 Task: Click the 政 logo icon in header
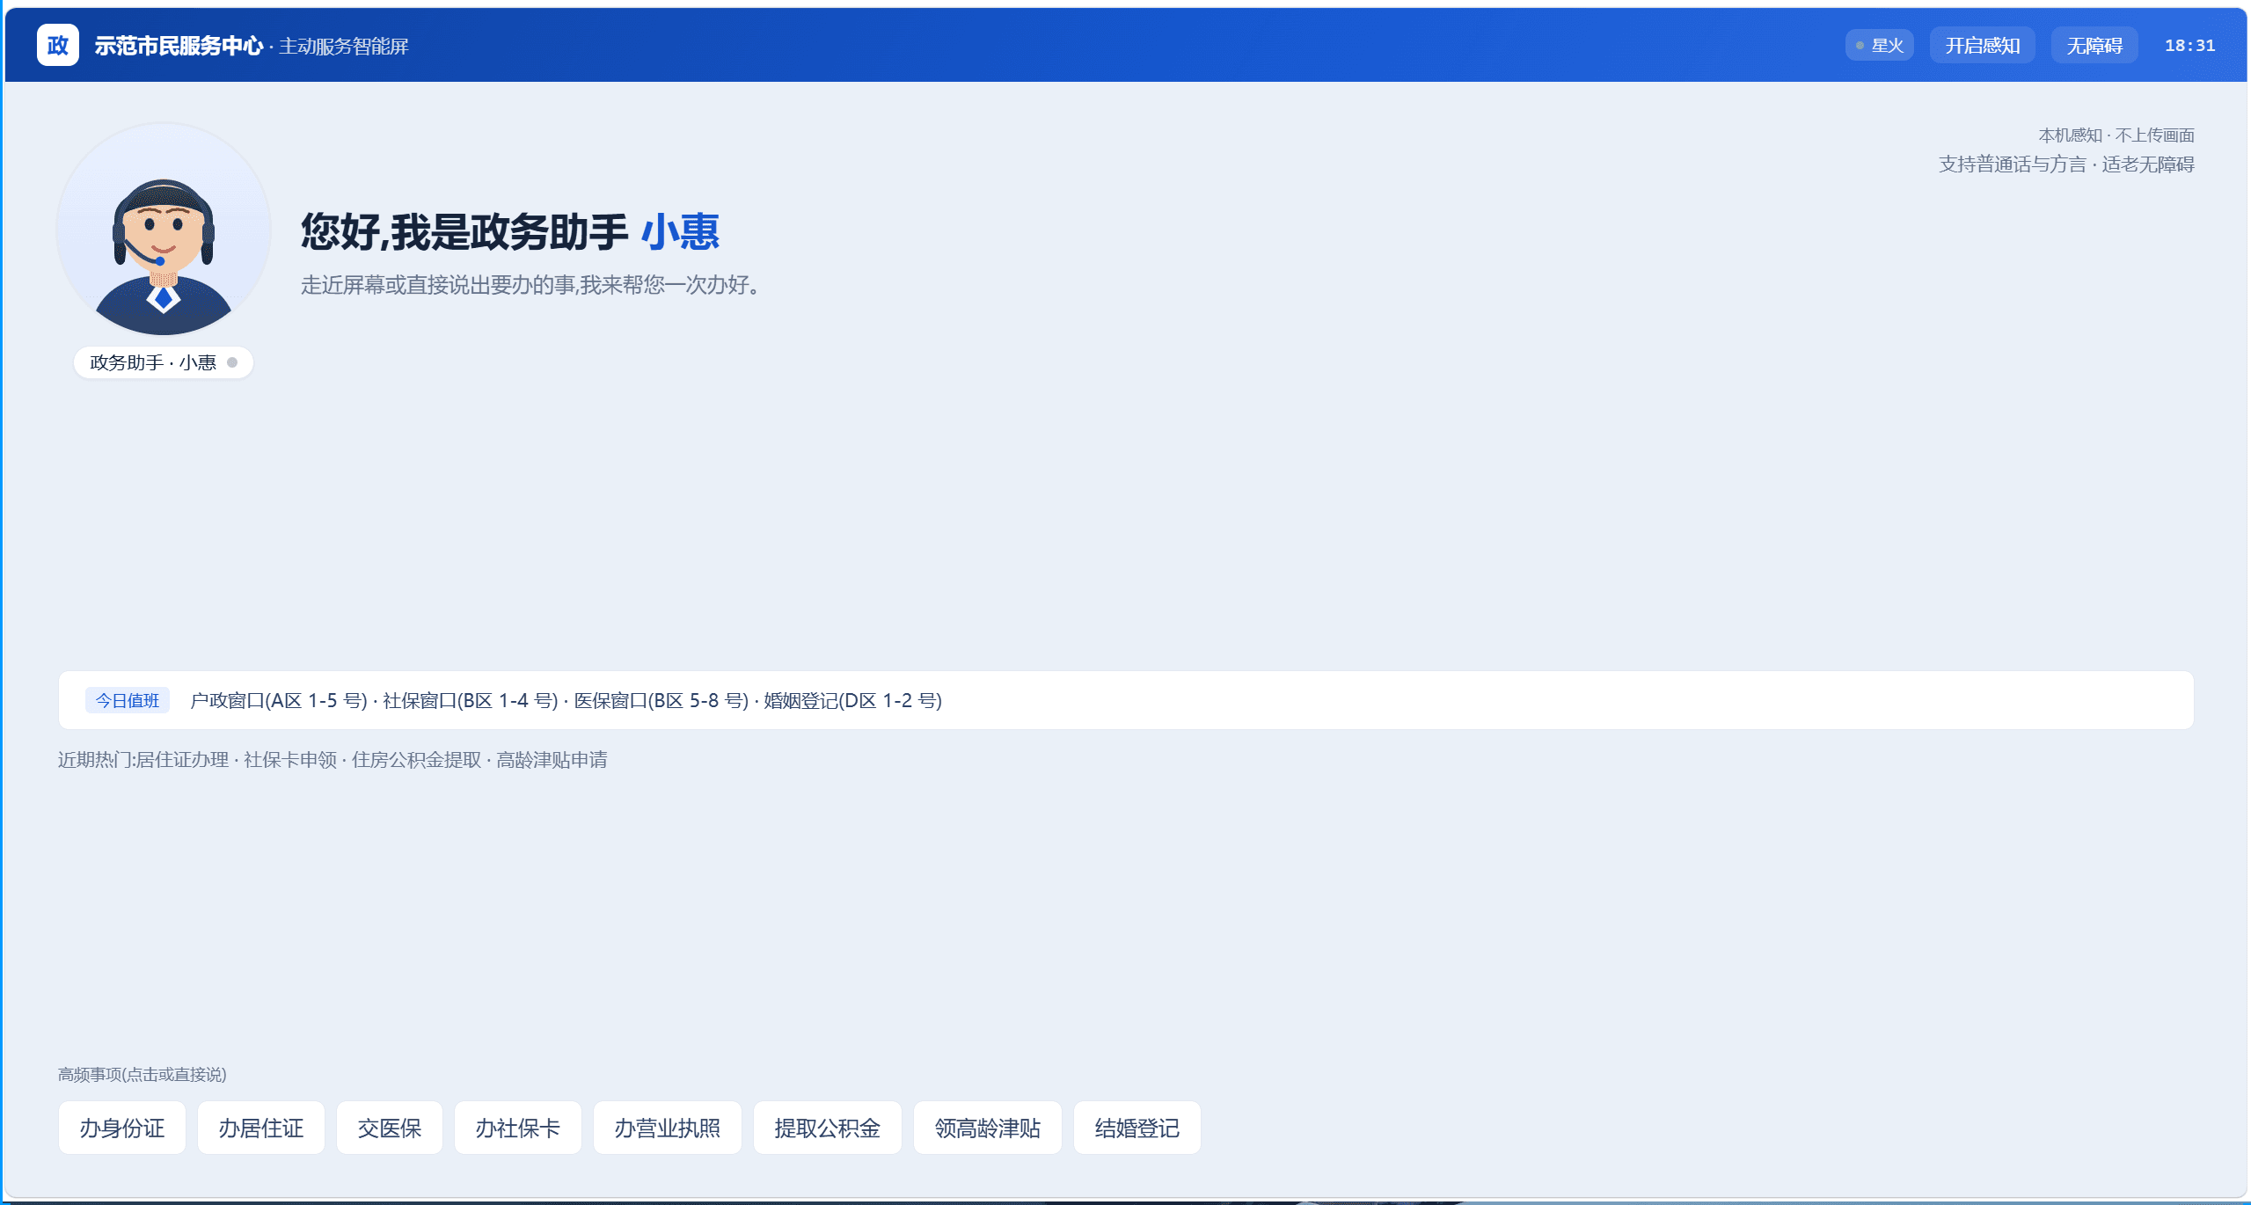pos(57,45)
